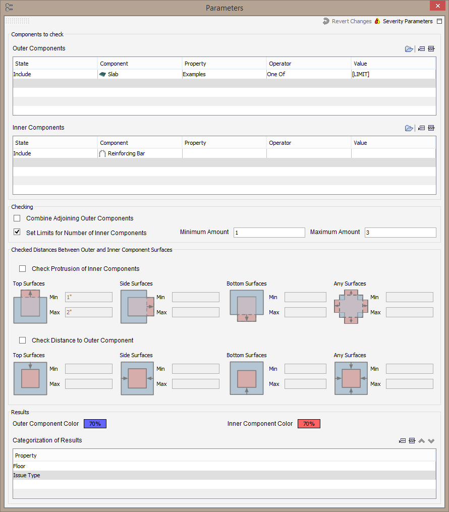This screenshot has height=512, width=449.
Task: Click the Protrusion Bottom Surfaces diagram
Action: [x=247, y=306]
